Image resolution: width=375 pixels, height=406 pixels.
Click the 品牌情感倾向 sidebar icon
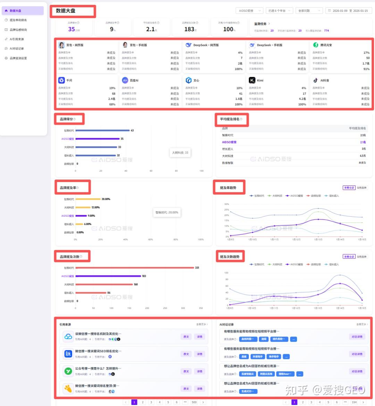click(6, 30)
